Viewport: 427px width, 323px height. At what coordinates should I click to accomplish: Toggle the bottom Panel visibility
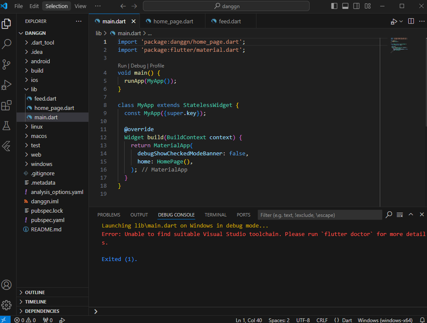pyautogui.click(x=345, y=6)
